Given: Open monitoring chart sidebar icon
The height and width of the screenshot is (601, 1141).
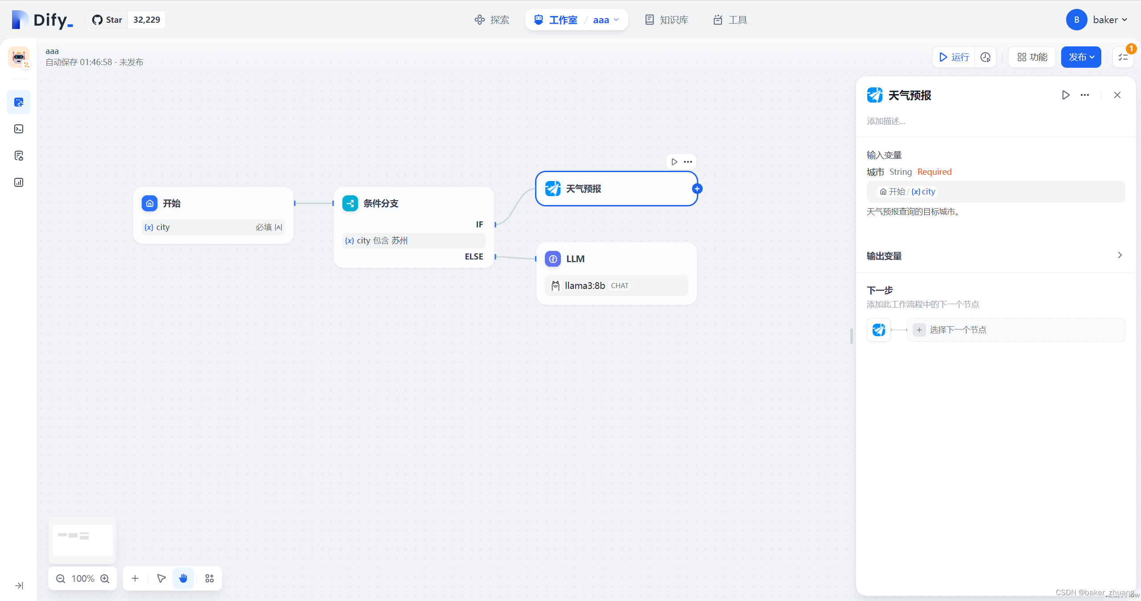Looking at the screenshot, I should tap(19, 182).
